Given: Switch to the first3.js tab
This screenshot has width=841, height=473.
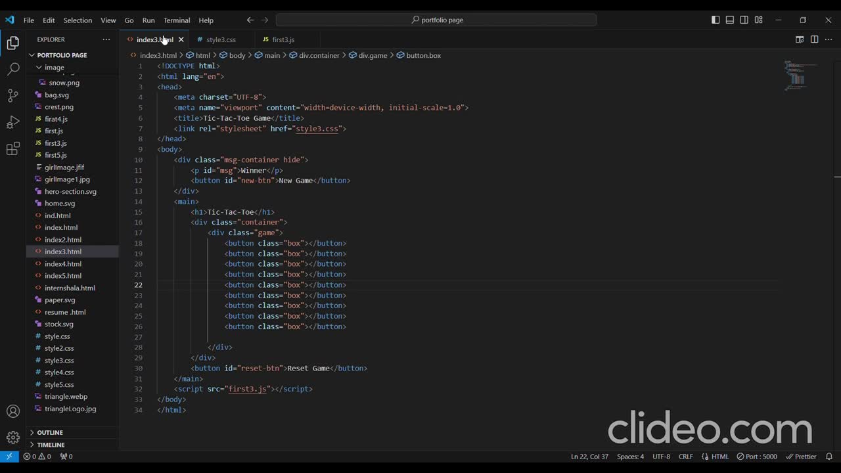Looking at the screenshot, I should click(283, 39).
